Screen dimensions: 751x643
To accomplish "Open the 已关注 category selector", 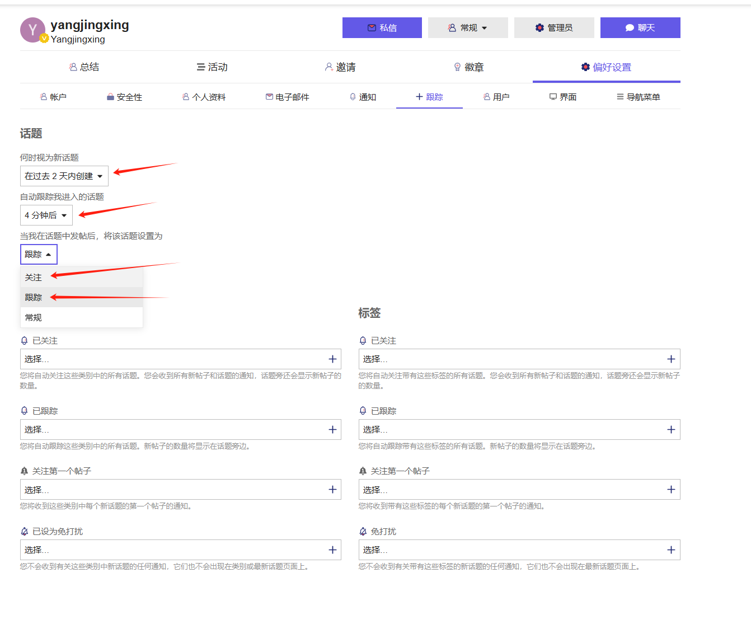I will coord(180,359).
